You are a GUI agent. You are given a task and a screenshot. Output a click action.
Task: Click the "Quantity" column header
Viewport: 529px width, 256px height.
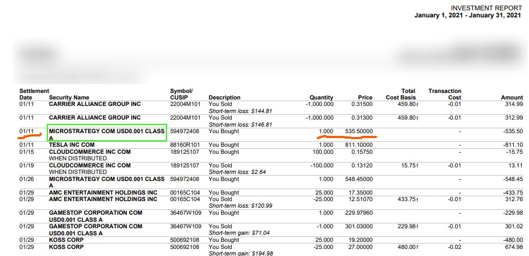(322, 98)
